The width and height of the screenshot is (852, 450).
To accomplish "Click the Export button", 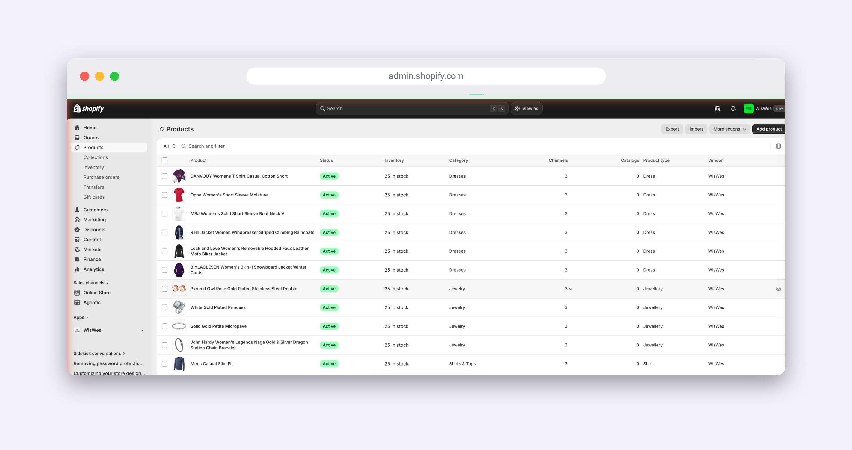I will (x=672, y=129).
